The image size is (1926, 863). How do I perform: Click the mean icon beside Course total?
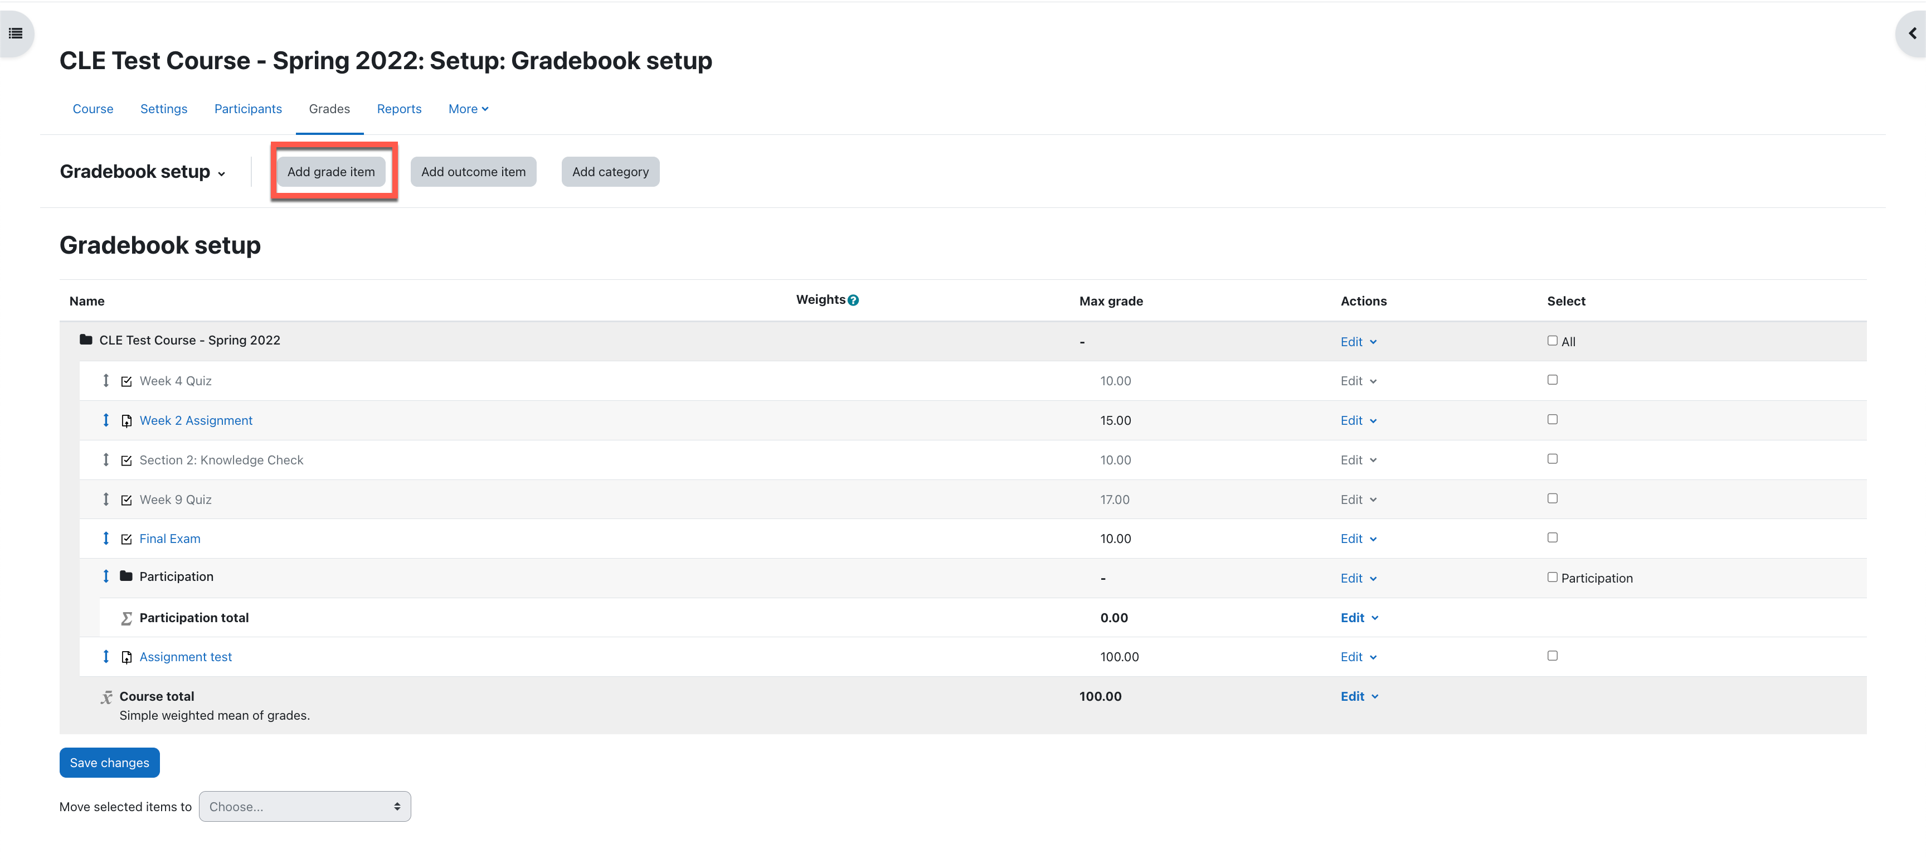[x=107, y=697]
